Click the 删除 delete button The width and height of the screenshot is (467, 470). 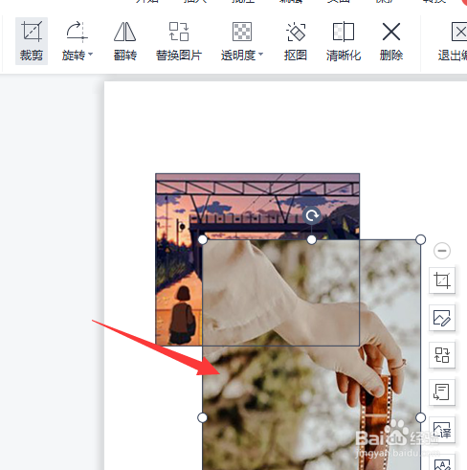click(x=391, y=41)
